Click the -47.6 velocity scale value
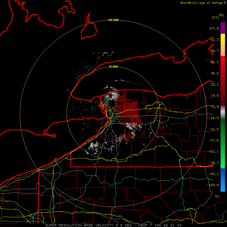227x227 pixels. (x=214, y=140)
